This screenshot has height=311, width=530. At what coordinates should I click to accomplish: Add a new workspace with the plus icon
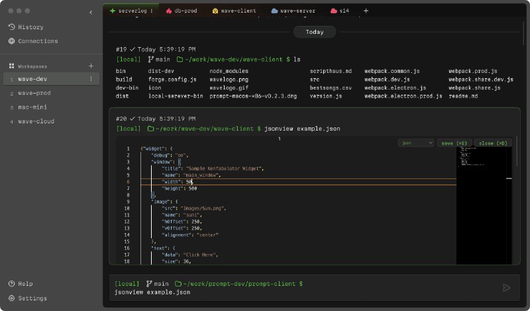click(91, 66)
